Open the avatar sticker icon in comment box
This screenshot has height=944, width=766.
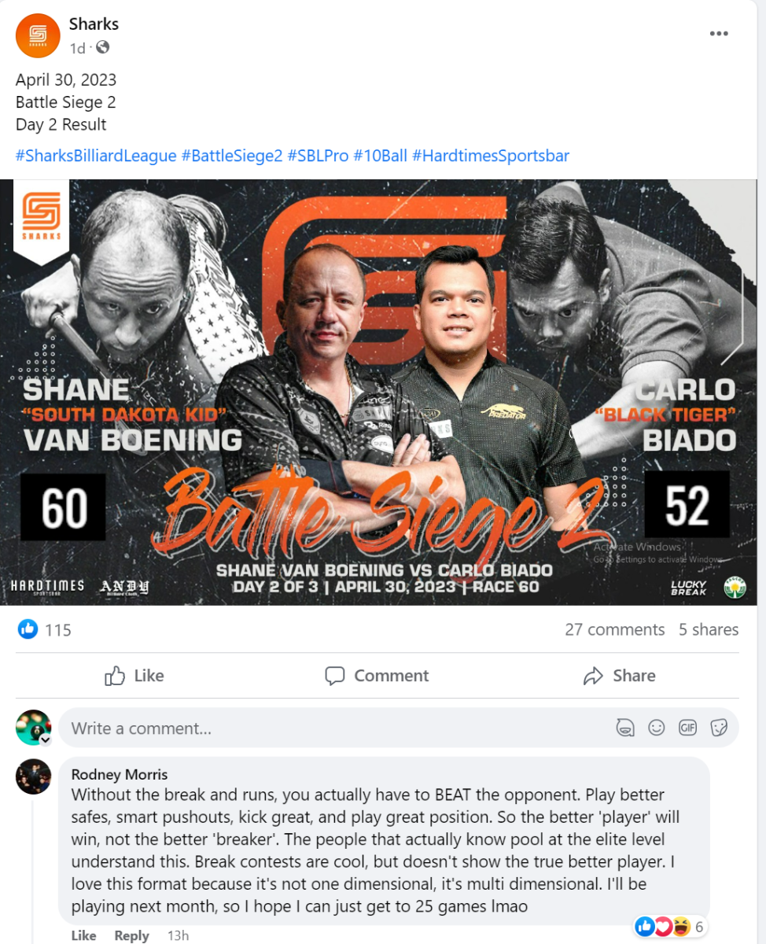(625, 728)
